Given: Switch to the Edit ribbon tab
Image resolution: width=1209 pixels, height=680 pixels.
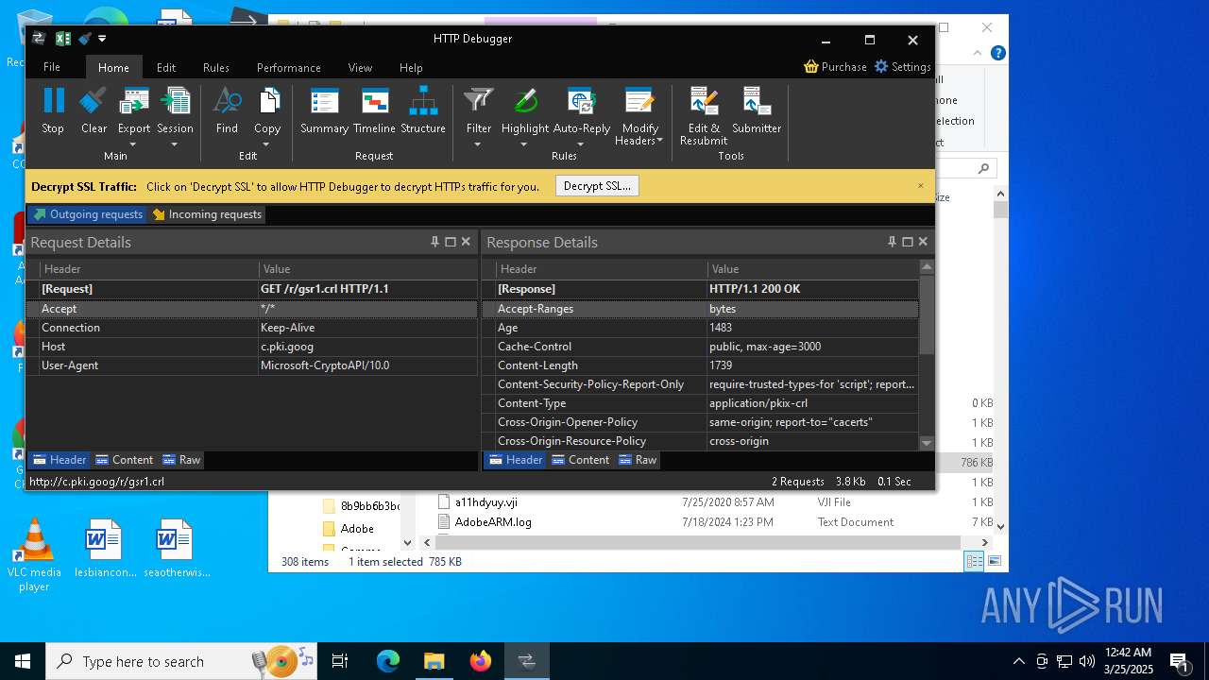Looking at the screenshot, I should tap(166, 67).
